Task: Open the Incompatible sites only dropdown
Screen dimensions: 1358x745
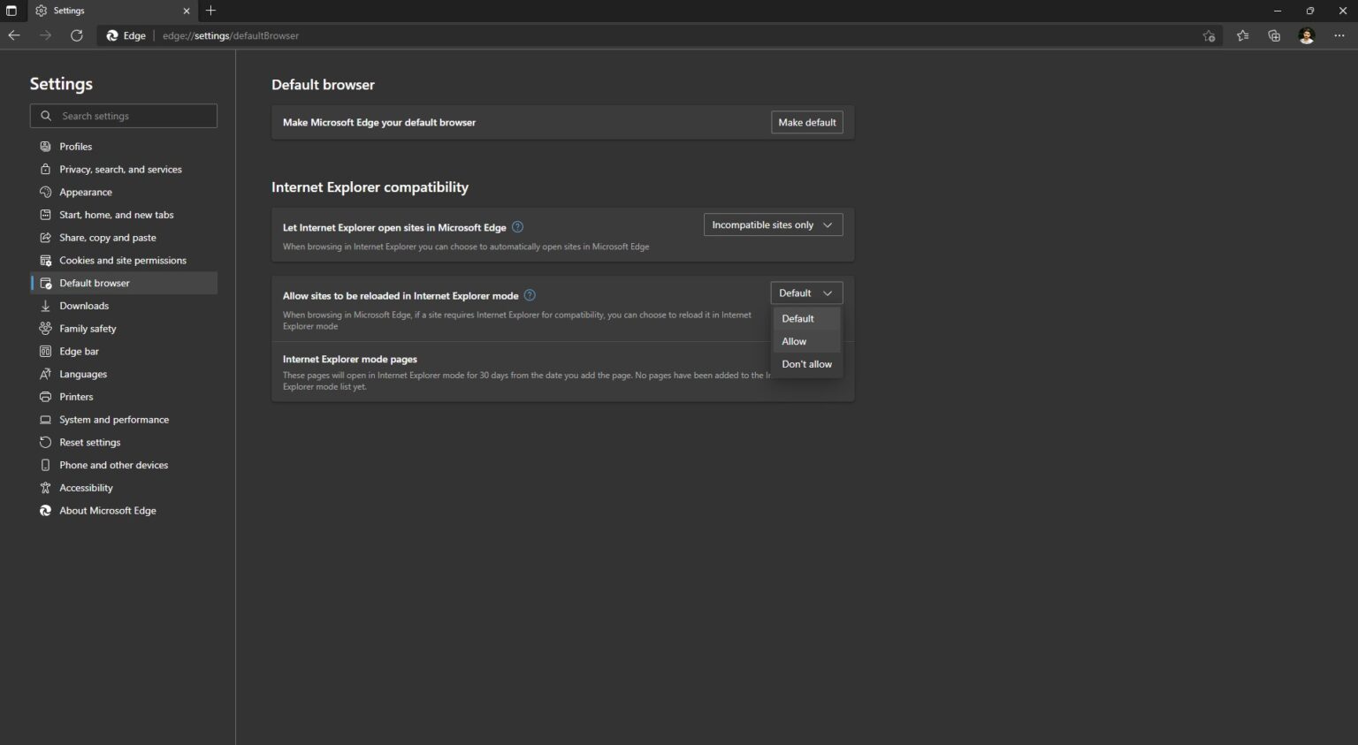Action: tap(771, 224)
